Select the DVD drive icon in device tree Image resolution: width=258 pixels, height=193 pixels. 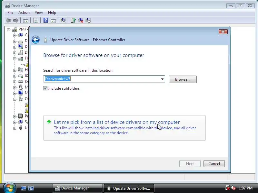click(21, 52)
